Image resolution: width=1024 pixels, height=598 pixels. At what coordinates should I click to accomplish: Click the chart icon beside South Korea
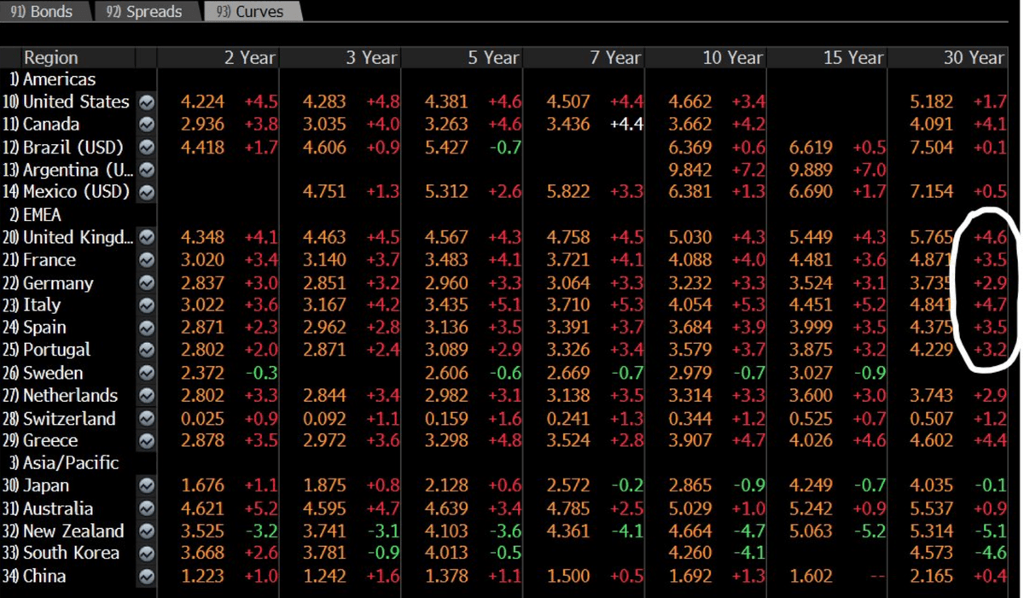click(147, 554)
